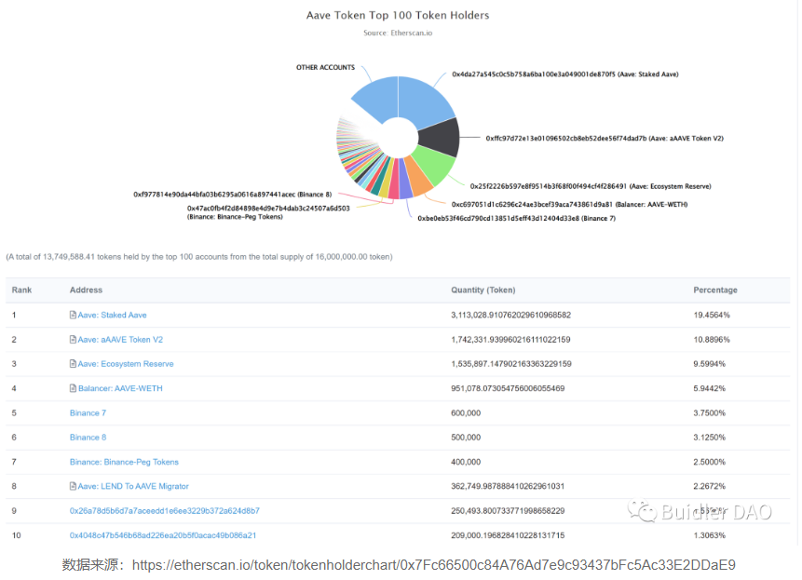Image resolution: width=802 pixels, height=580 pixels.
Task: Click the '5.9442%' percentage value
Action: tap(710, 388)
